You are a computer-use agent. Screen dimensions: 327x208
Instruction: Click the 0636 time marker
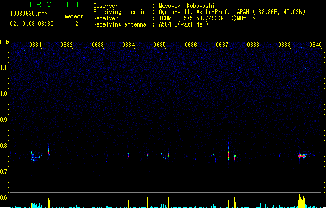[x=191, y=45]
